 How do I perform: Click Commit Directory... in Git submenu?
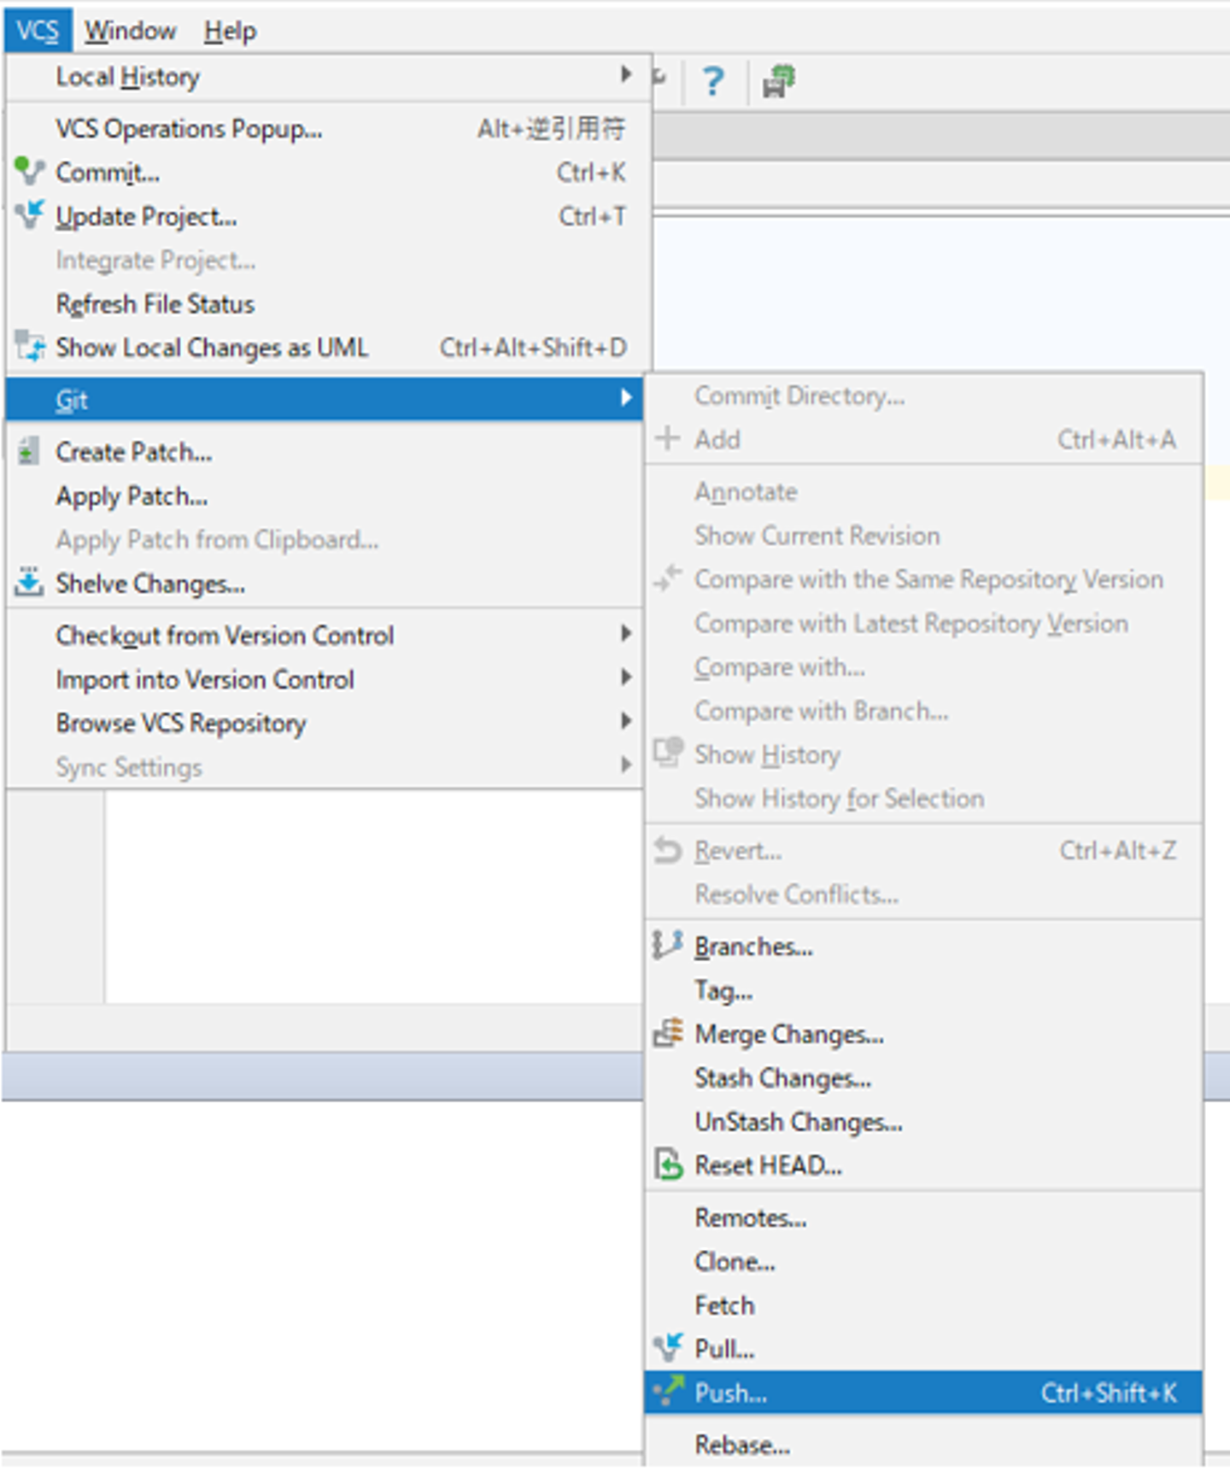click(924, 396)
